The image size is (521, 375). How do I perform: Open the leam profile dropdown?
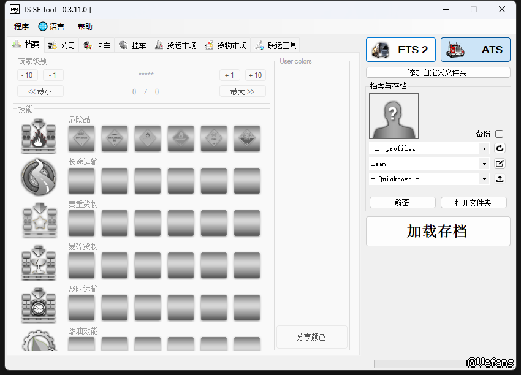pyautogui.click(x=429, y=164)
